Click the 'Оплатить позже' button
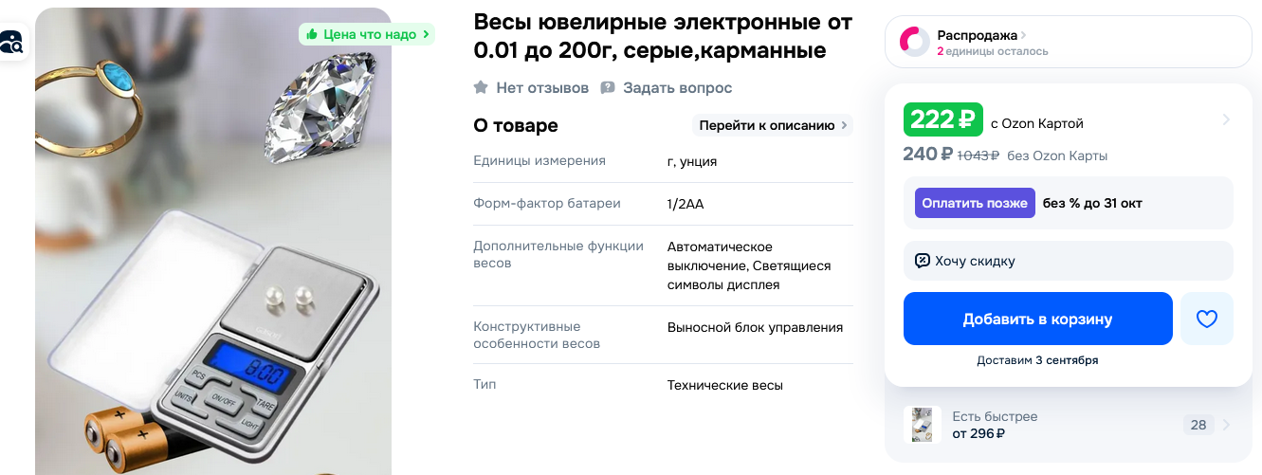 974,203
